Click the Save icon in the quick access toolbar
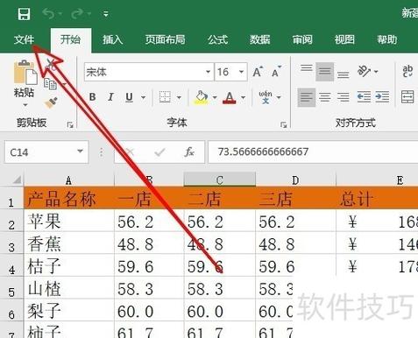The image size is (418, 338). tap(24, 14)
